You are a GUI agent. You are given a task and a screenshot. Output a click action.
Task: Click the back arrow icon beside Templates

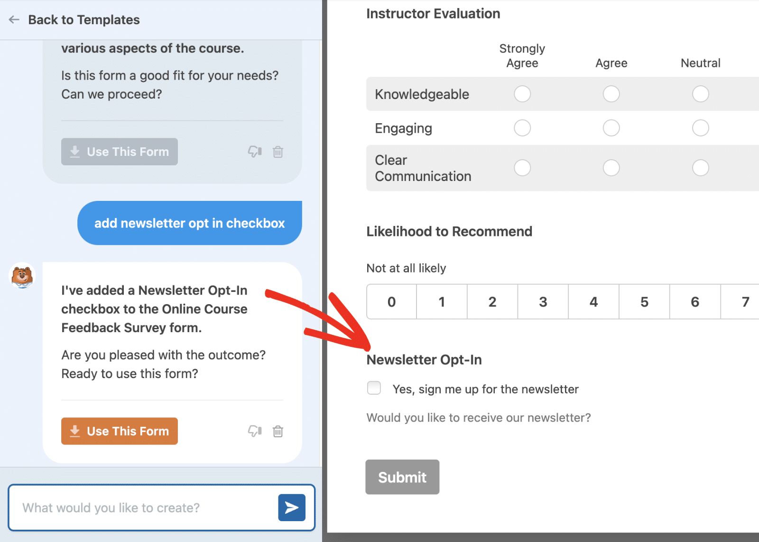click(14, 19)
